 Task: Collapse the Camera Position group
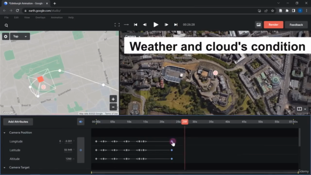click(4, 133)
